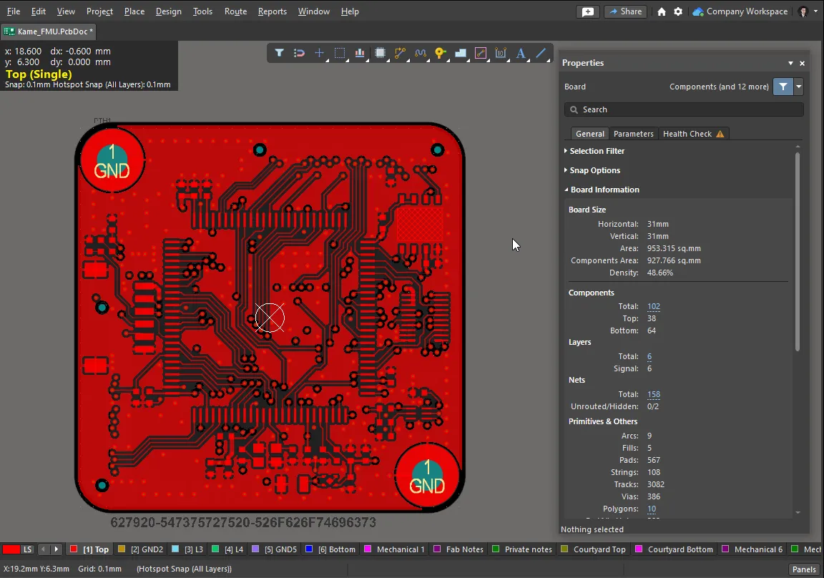Screen dimensions: 824x578
Task: Collapse the Board Information section
Action: [604, 190]
